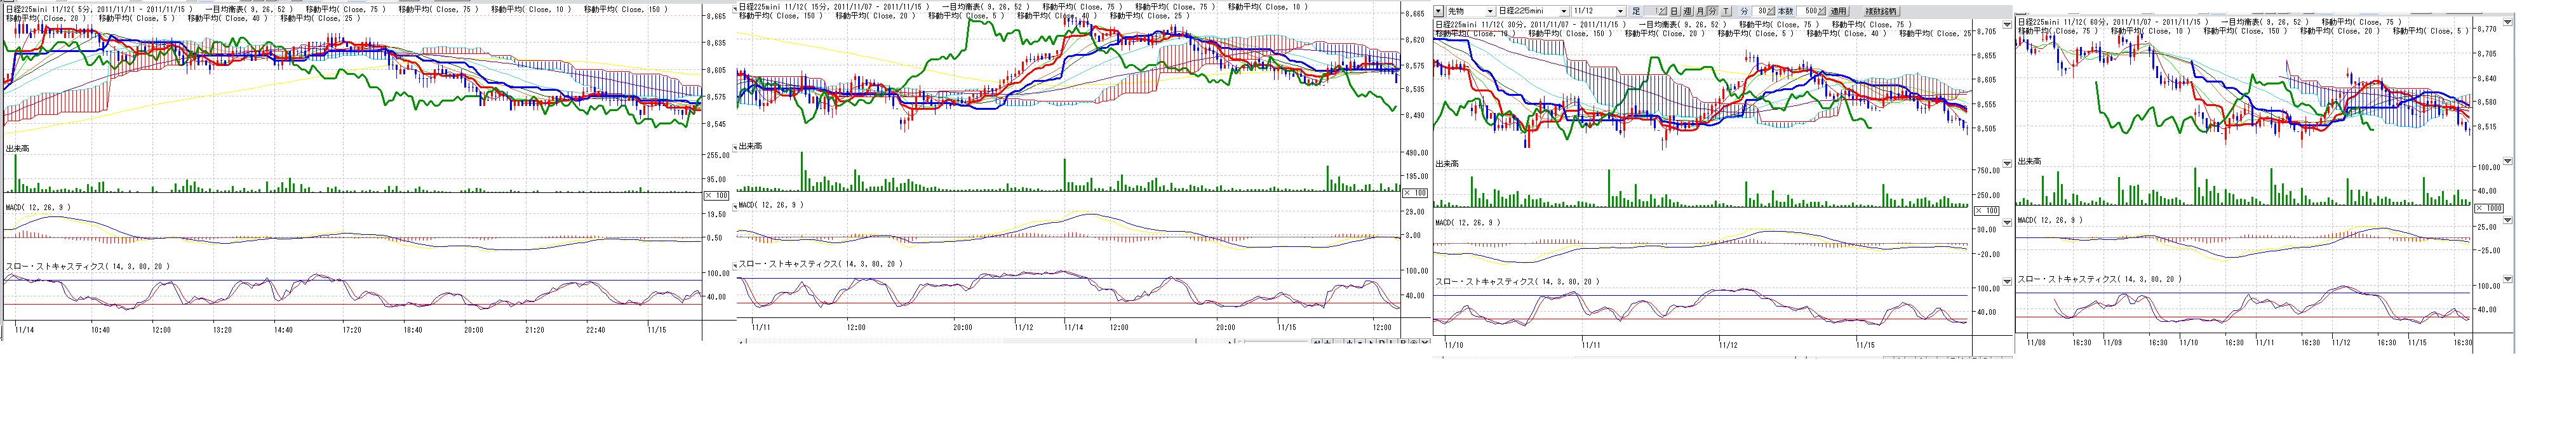Select the 月 monthly timeframe button
Screen dimensions: 2576x424
(x=1700, y=11)
